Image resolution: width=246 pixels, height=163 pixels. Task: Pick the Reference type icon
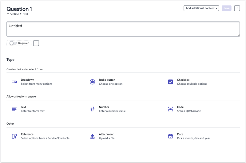[14, 136]
